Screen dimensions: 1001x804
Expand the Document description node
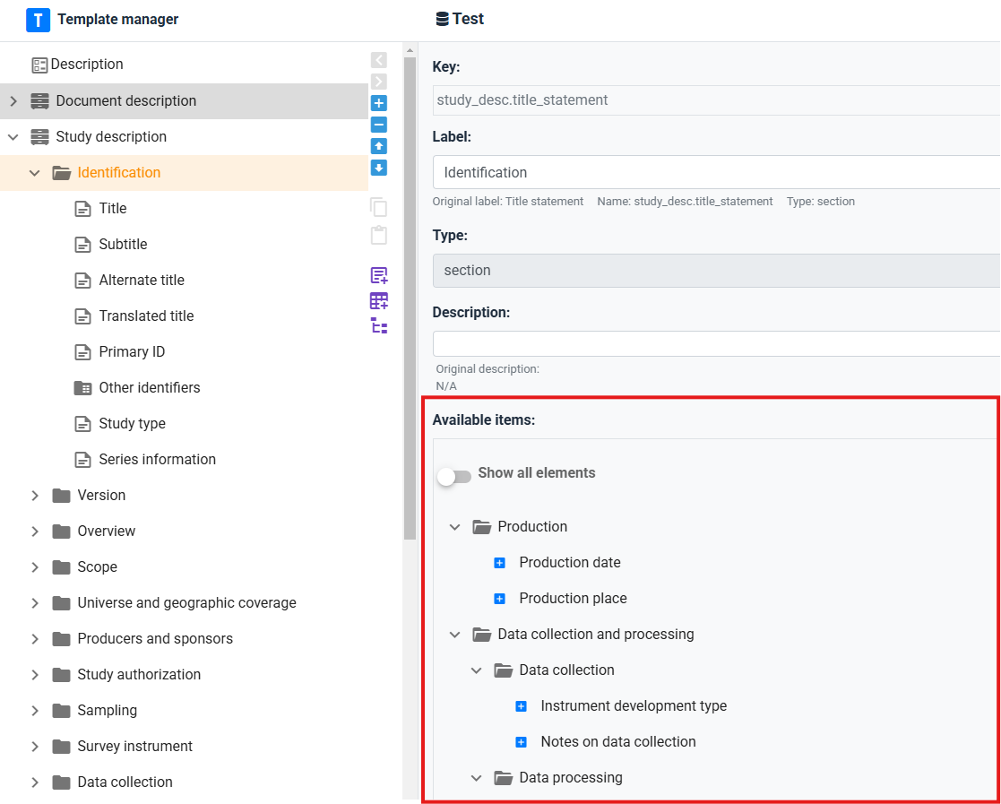(13, 101)
